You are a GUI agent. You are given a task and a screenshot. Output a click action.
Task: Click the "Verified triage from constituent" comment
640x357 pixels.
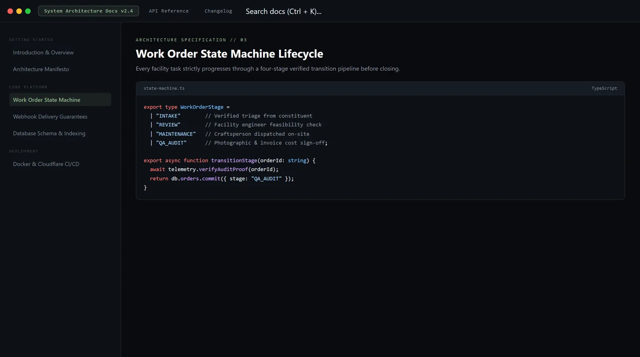(x=259, y=116)
